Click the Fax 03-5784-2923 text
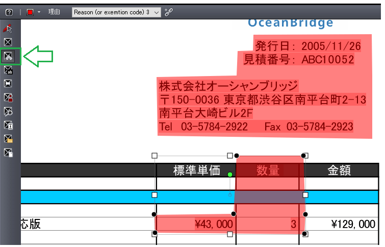 click(309, 127)
